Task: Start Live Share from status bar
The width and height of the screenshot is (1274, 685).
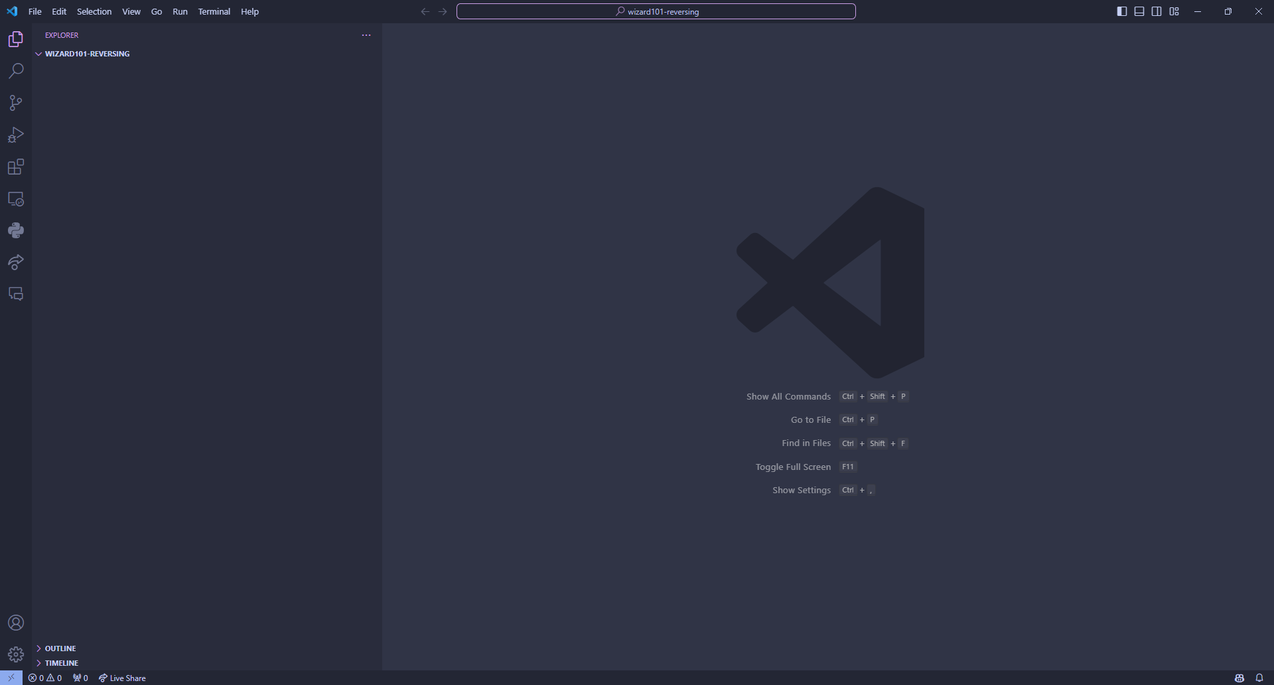Action: click(122, 678)
